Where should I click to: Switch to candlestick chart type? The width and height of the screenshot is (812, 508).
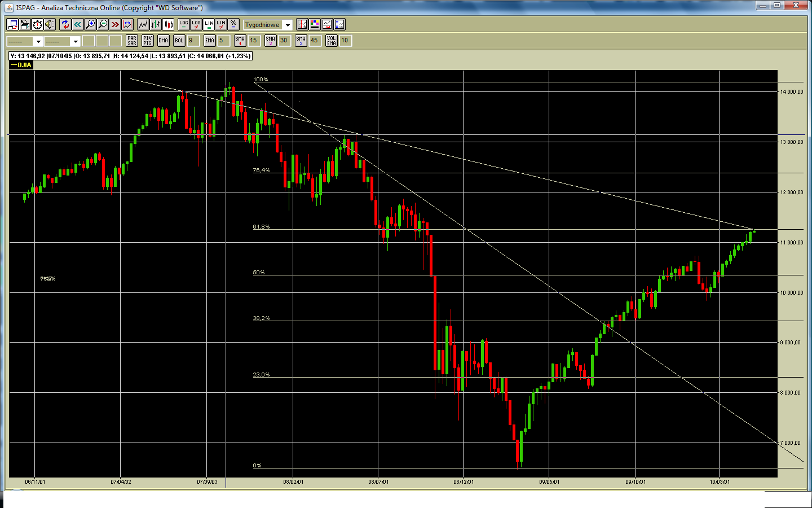point(168,24)
